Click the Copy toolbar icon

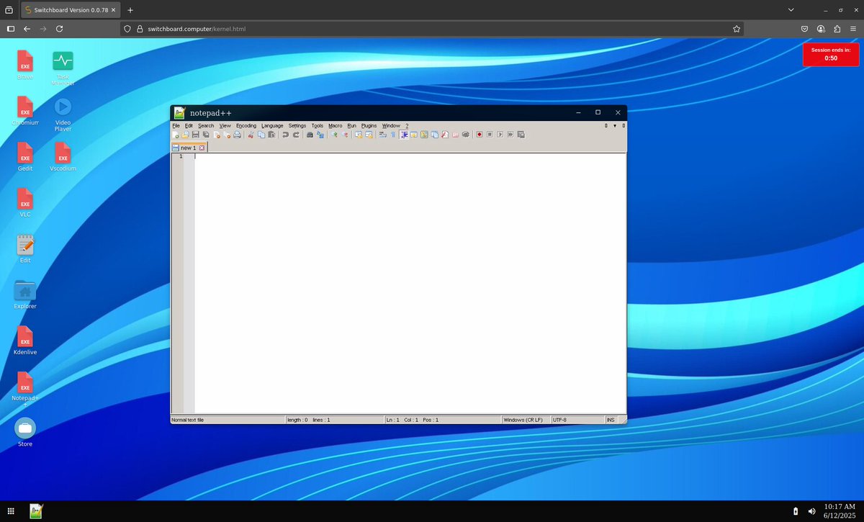coord(261,135)
